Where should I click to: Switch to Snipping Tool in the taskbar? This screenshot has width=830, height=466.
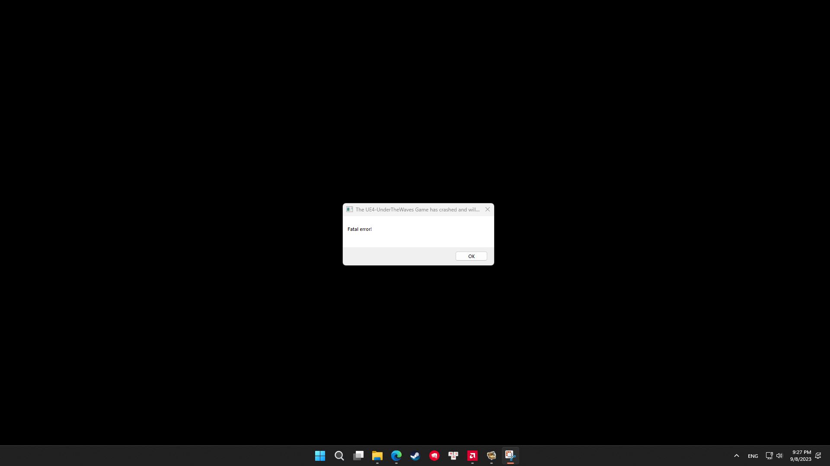click(511, 456)
